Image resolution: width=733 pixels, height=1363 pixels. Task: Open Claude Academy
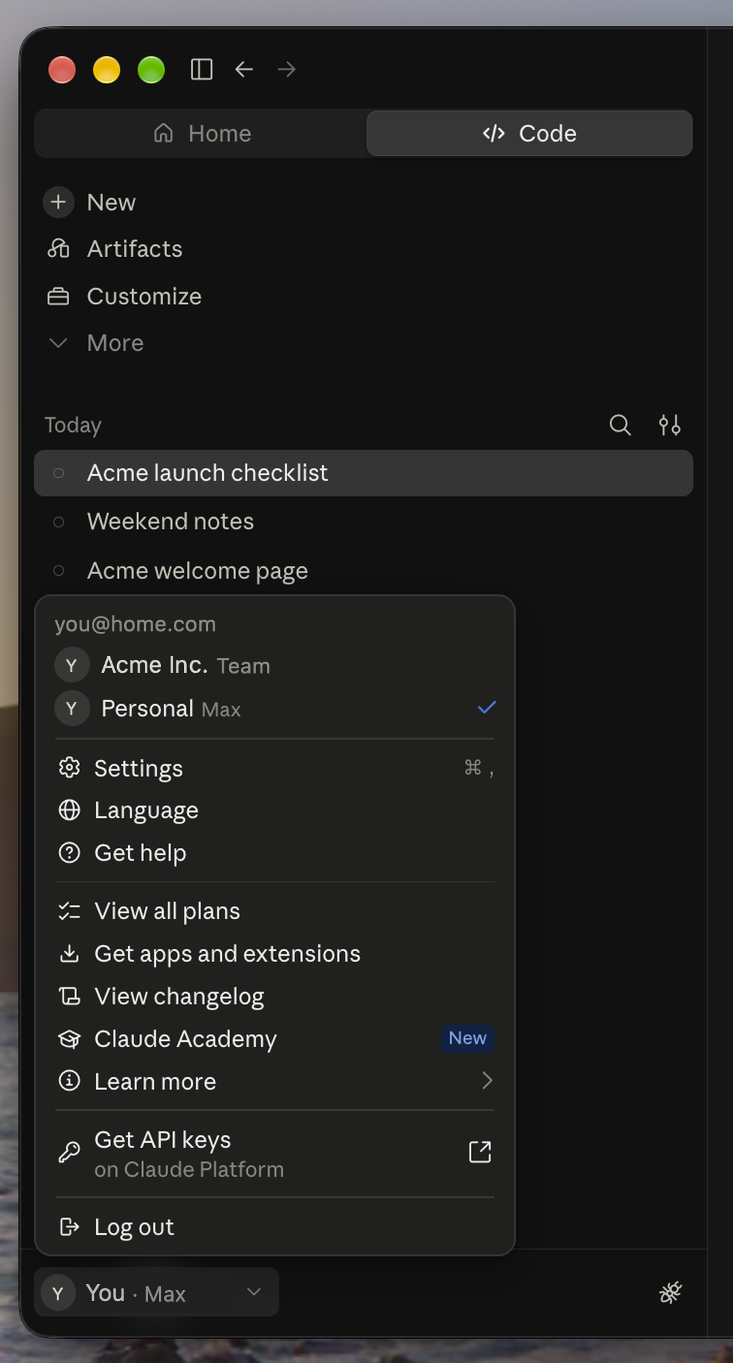point(275,1039)
